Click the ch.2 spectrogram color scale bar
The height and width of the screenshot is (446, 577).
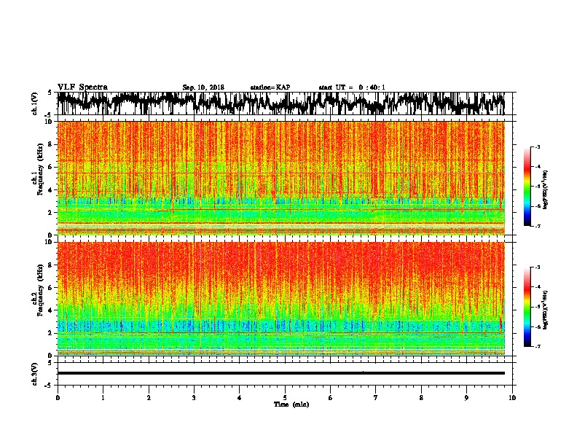(x=527, y=307)
